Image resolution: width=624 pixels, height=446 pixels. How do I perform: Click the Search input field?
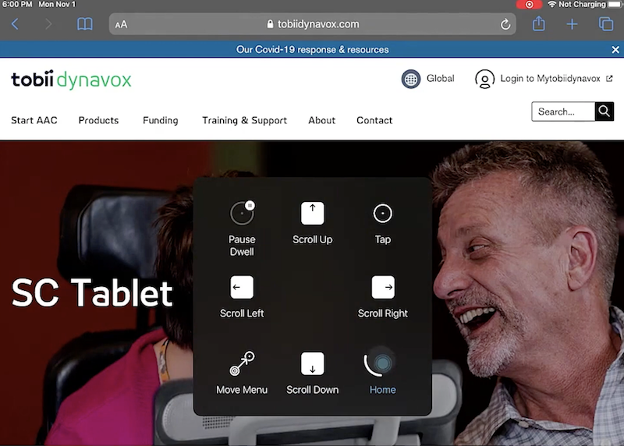(x=562, y=111)
